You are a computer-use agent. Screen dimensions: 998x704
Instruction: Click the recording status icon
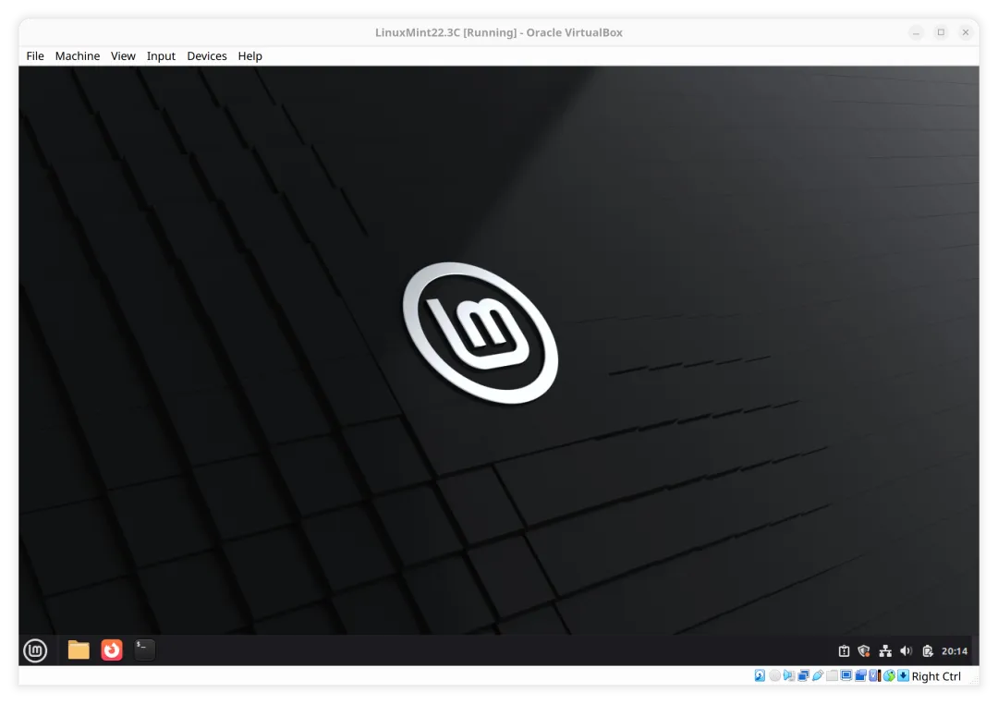pos(861,675)
